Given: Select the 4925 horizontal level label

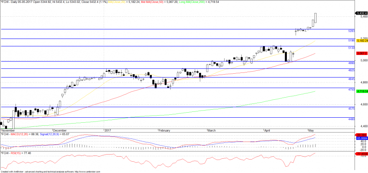Looking at the screenshot, I should [x=351, y=70].
